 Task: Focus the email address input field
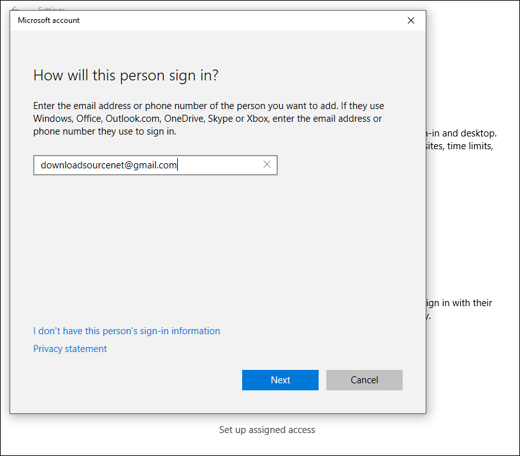coord(155,165)
